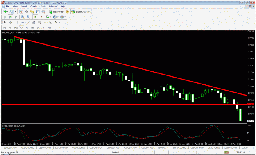Toggle chart Auto Scroll
The height and width of the screenshot is (155, 256).
(35, 17)
